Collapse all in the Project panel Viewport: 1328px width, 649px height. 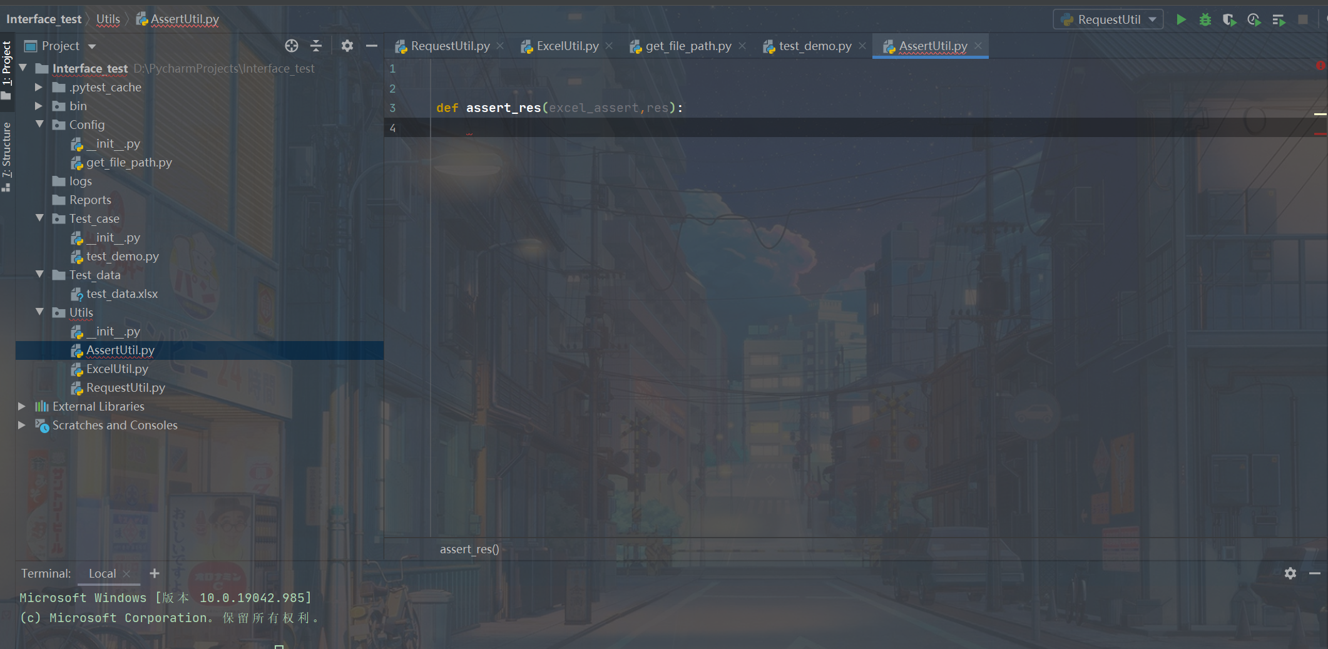(316, 46)
